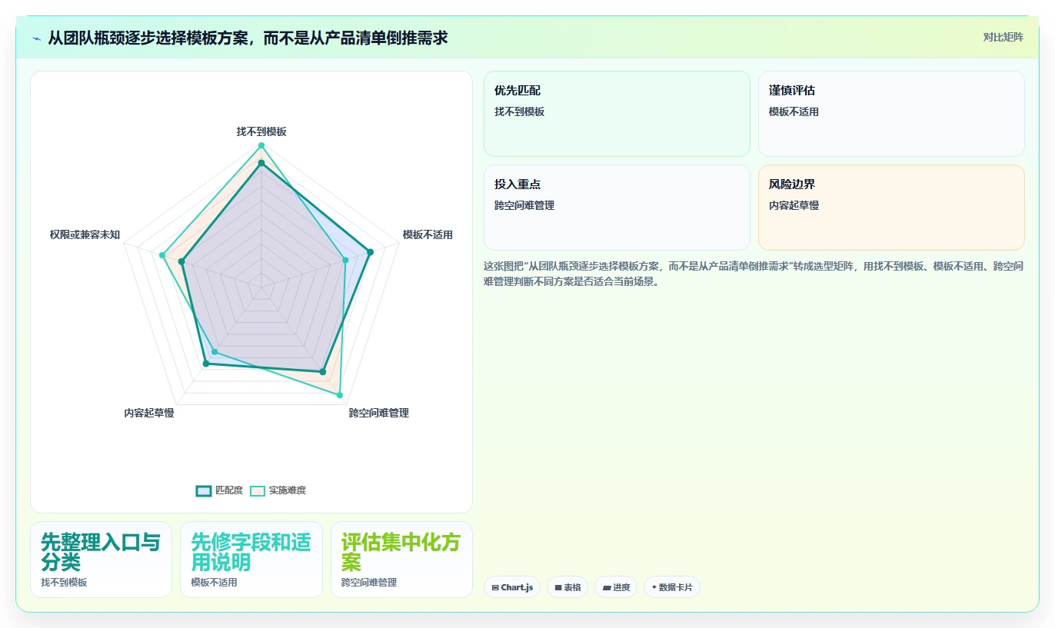Open the 谨慎评估 card
This screenshot has height=628, width=1055.
click(891, 114)
